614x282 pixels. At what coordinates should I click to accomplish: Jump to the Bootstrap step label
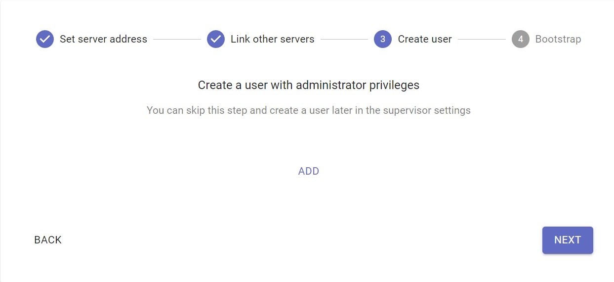click(x=558, y=39)
